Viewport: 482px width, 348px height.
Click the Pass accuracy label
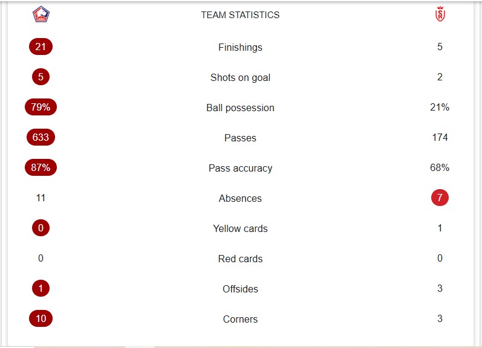click(x=240, y=169)
